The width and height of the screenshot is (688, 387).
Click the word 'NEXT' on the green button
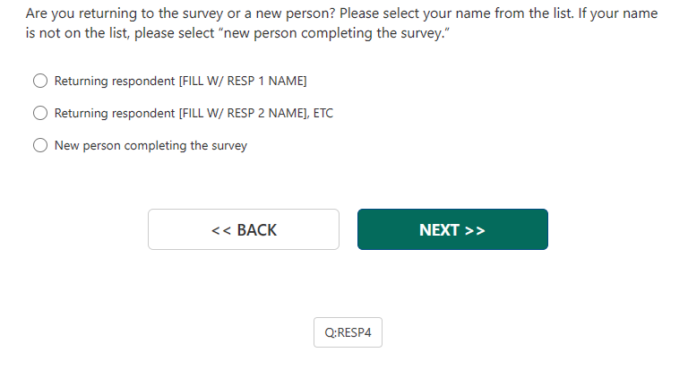click(x=439, y=230)
